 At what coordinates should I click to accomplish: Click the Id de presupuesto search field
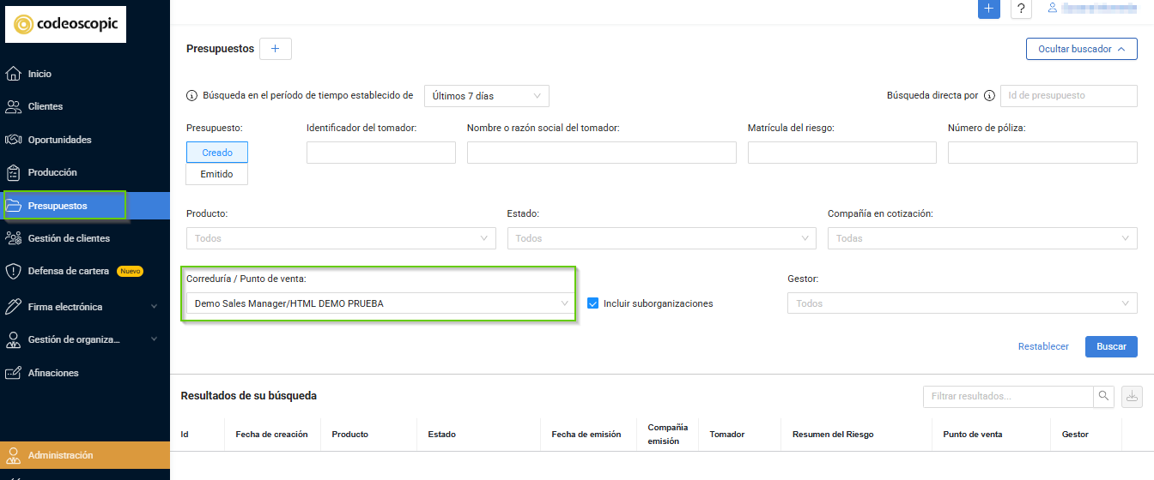1069,96
